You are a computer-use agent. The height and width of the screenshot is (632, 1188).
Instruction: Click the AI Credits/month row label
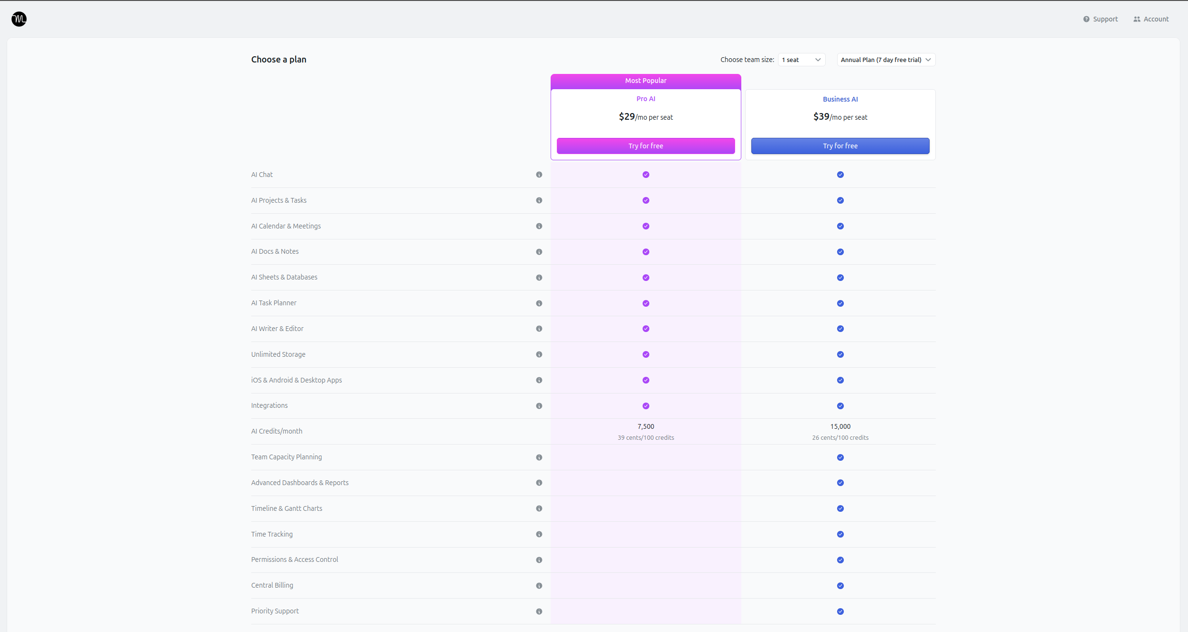point(277,431)
